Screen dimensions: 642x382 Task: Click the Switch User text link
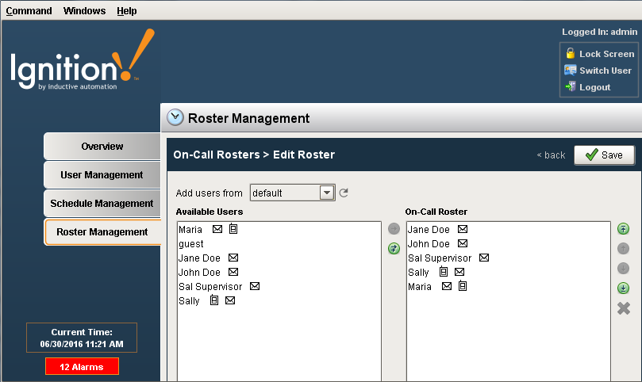point(605,71)
